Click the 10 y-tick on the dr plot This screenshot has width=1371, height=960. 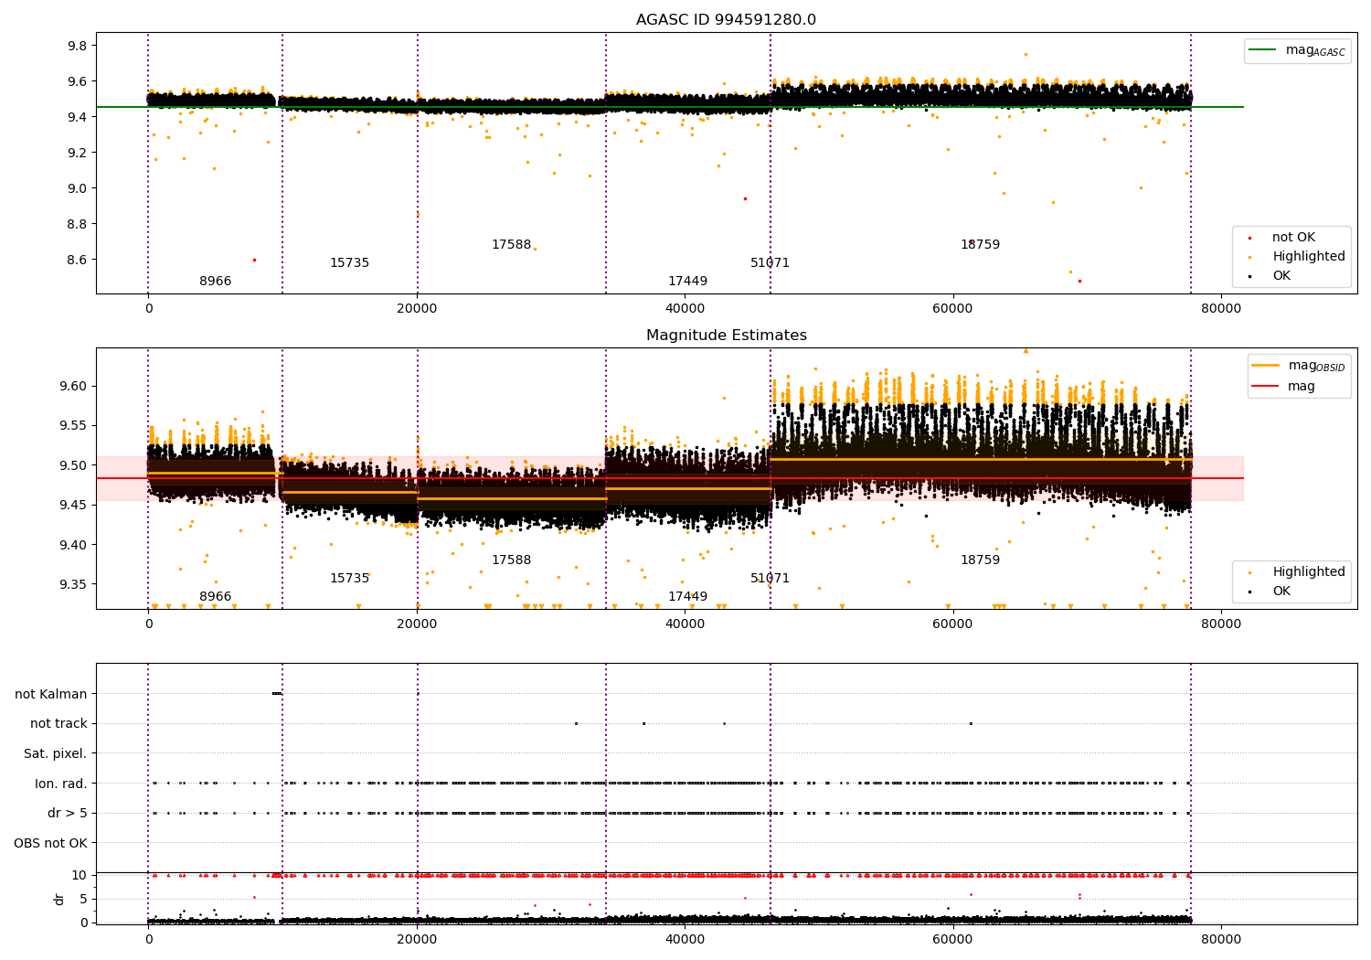pyautogui.click(x=80, y=875)
